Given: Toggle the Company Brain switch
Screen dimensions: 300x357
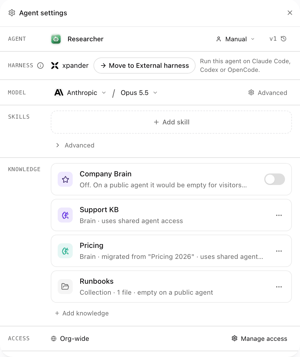Looking at the screenshot, I should tap(275, 179).
